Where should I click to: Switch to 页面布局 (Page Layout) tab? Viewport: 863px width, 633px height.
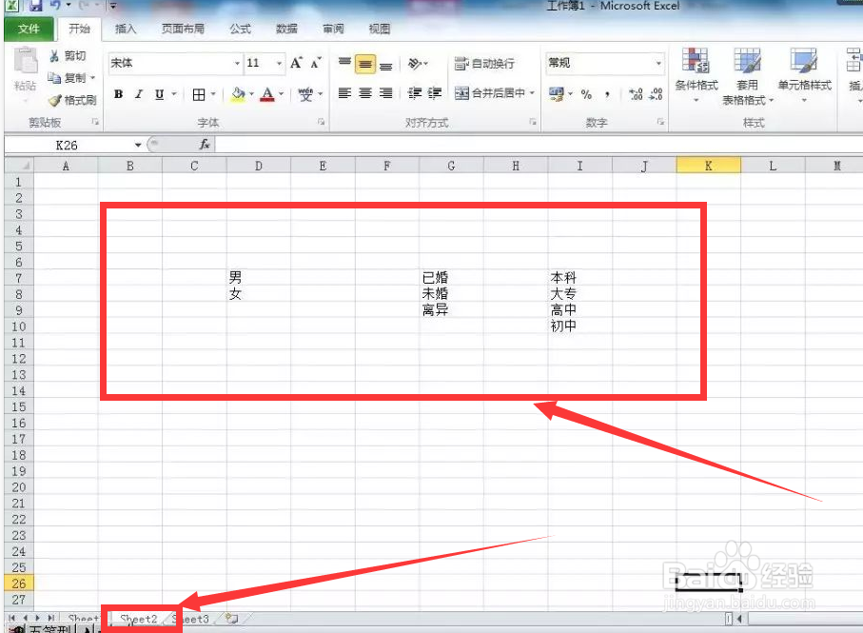[x=183, y=29]
